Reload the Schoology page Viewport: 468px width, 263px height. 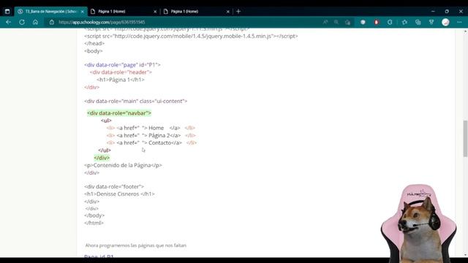point(22,22)
